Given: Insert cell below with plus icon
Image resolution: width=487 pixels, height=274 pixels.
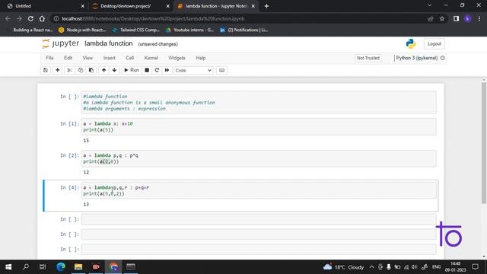Looking at the screenshot, I should (58, 70).
